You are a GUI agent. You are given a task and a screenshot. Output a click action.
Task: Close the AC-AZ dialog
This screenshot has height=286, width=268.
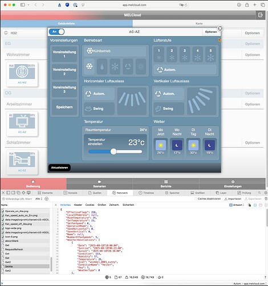[x=220, y=29]
